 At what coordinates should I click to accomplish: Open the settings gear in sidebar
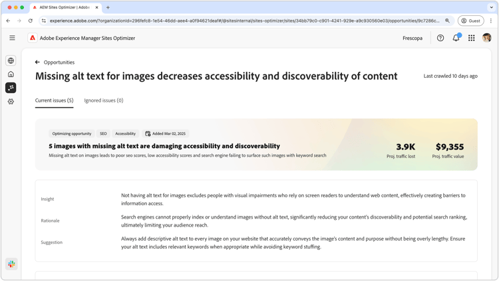coord(11,102)
